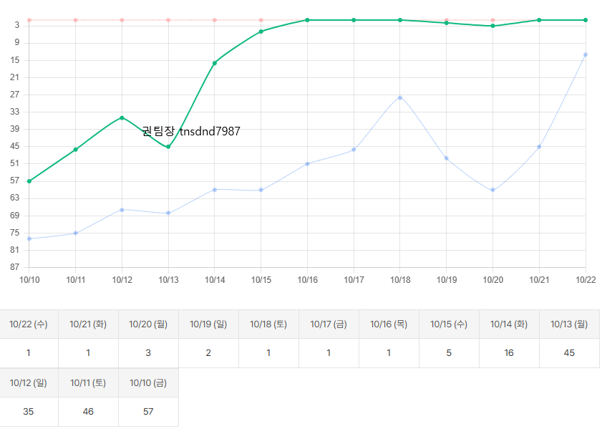The image size is (602, 429).
Task: Select the table cell with value 16
Action: pyautogui.click(x=509, y=353)
